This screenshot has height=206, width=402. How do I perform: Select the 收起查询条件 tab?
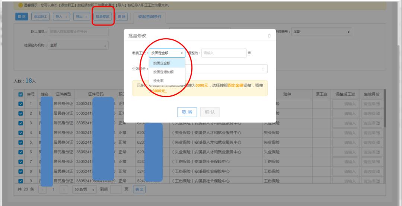150,17
